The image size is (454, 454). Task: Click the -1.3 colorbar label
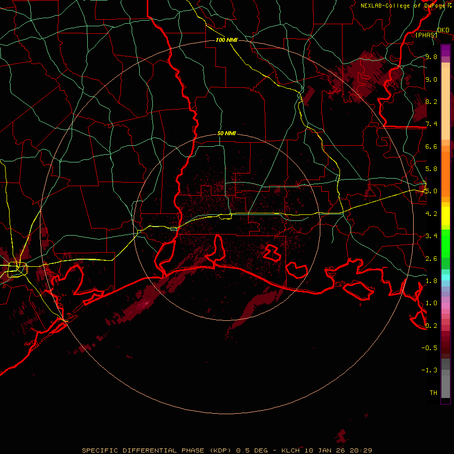click(x=429, y=370)
